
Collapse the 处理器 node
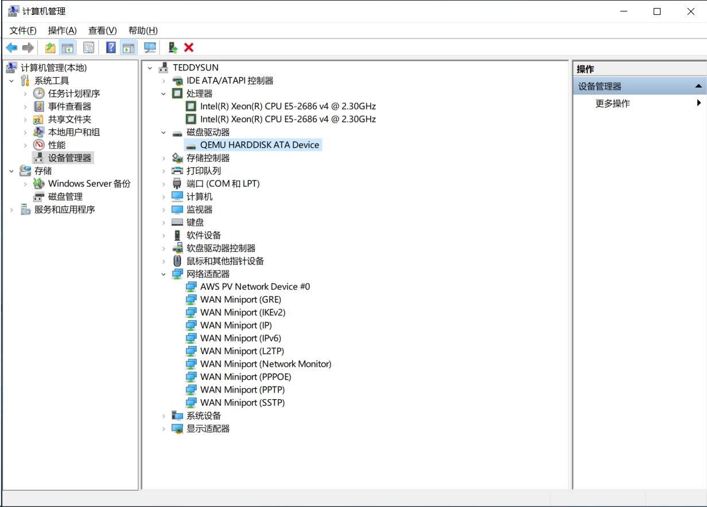click(164, 93)
